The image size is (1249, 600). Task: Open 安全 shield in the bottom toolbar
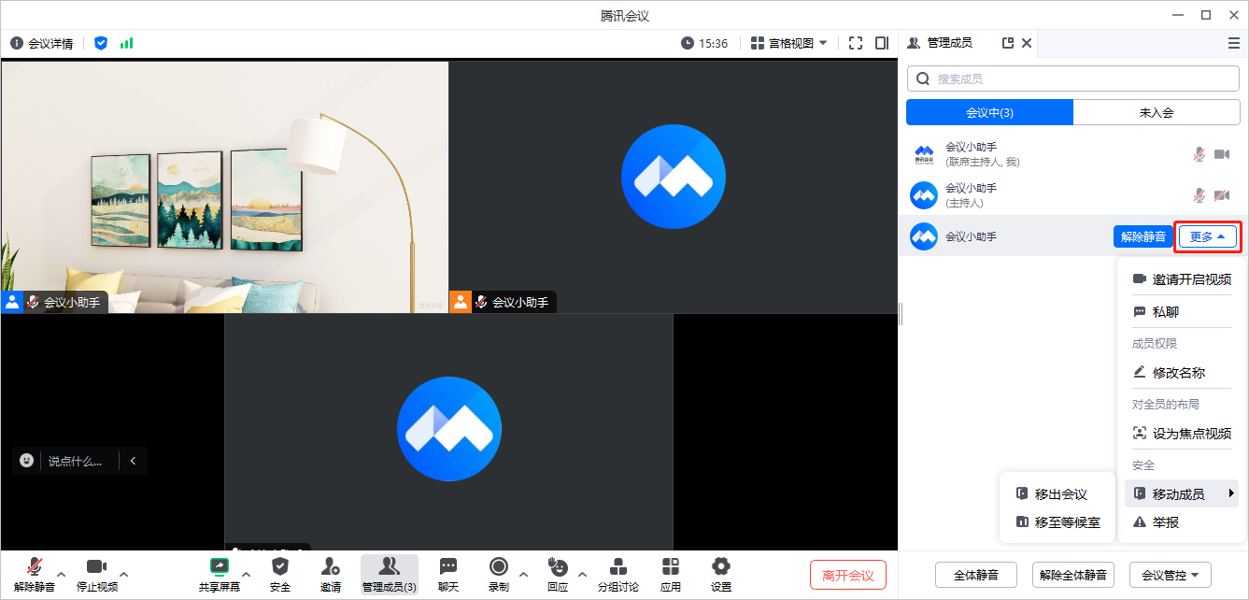click(x=280, y=566)
